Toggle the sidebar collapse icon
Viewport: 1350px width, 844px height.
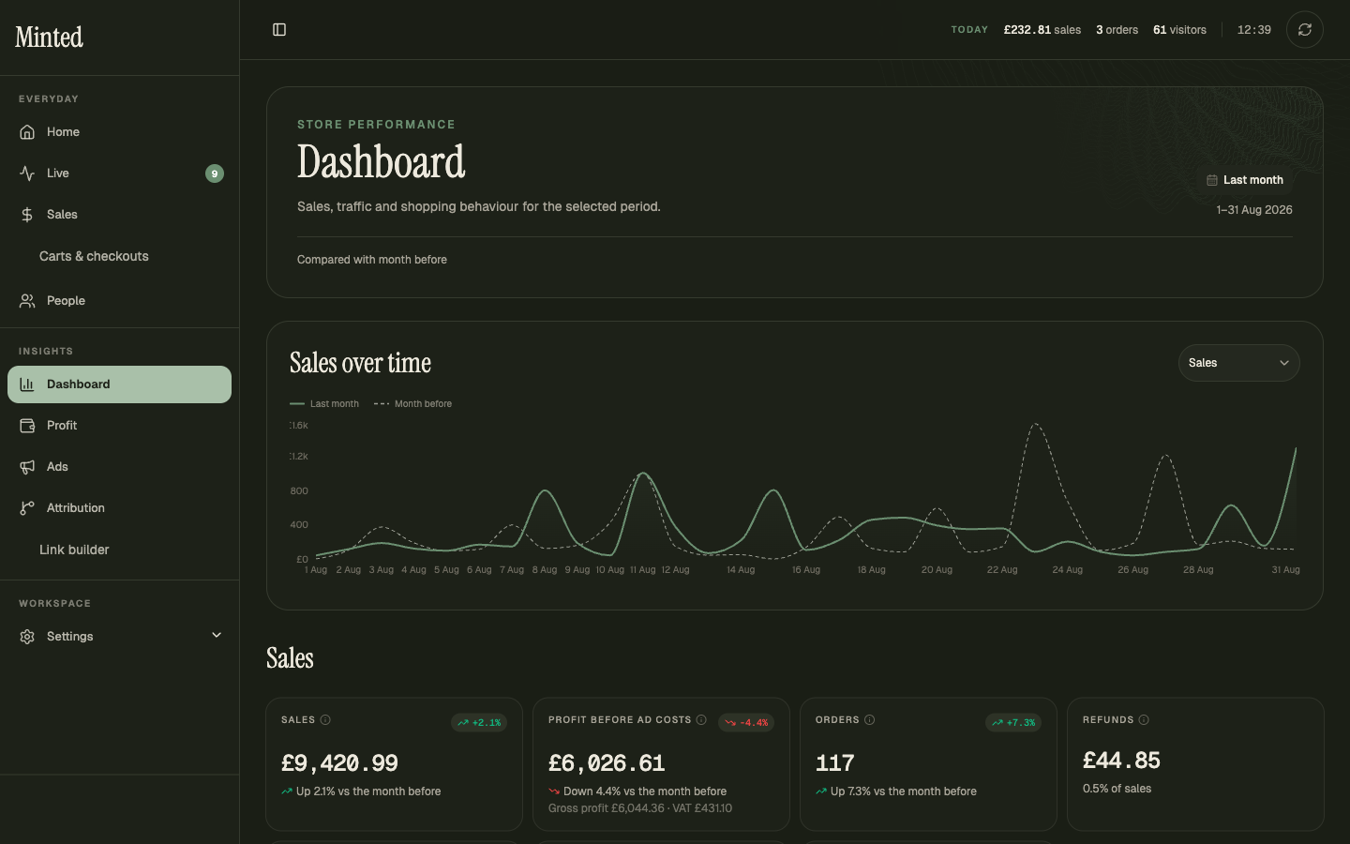pyautogui.click(x=279, y=30)
